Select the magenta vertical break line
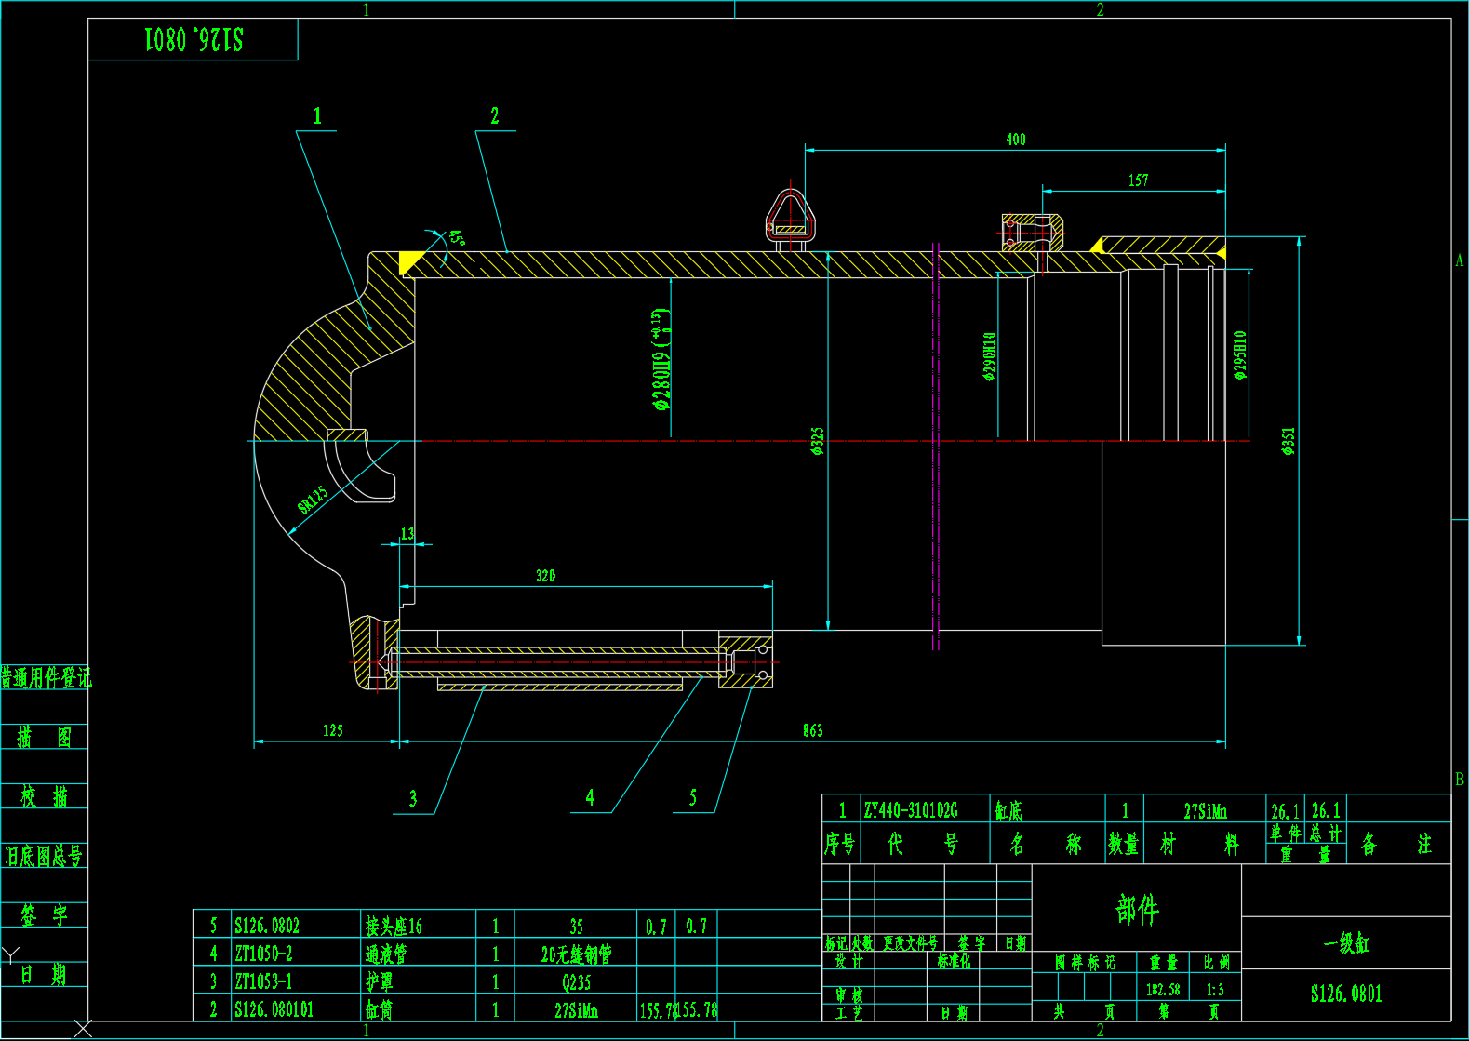 (x=935, y=447)
